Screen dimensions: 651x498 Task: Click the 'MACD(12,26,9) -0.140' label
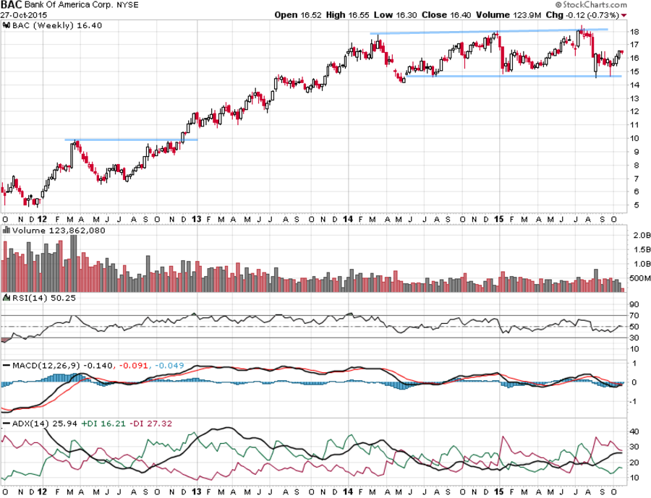click(62, 366)
